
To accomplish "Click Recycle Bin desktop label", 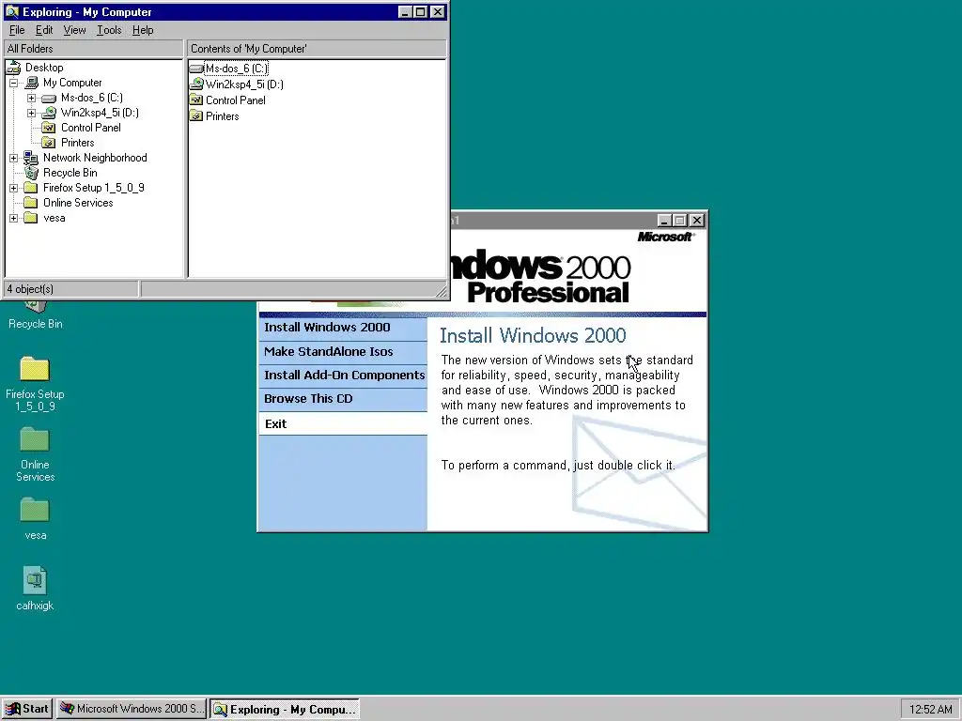I will [36, 324].
